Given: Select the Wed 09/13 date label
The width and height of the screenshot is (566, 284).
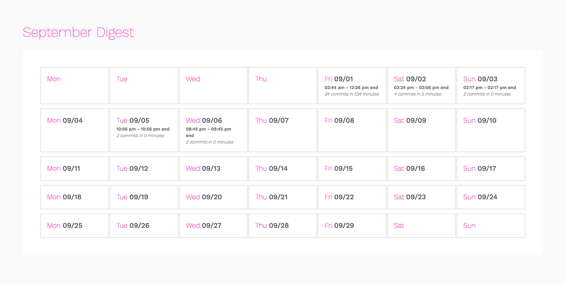Looking at the screenshot, I should (x=204, y=169).
